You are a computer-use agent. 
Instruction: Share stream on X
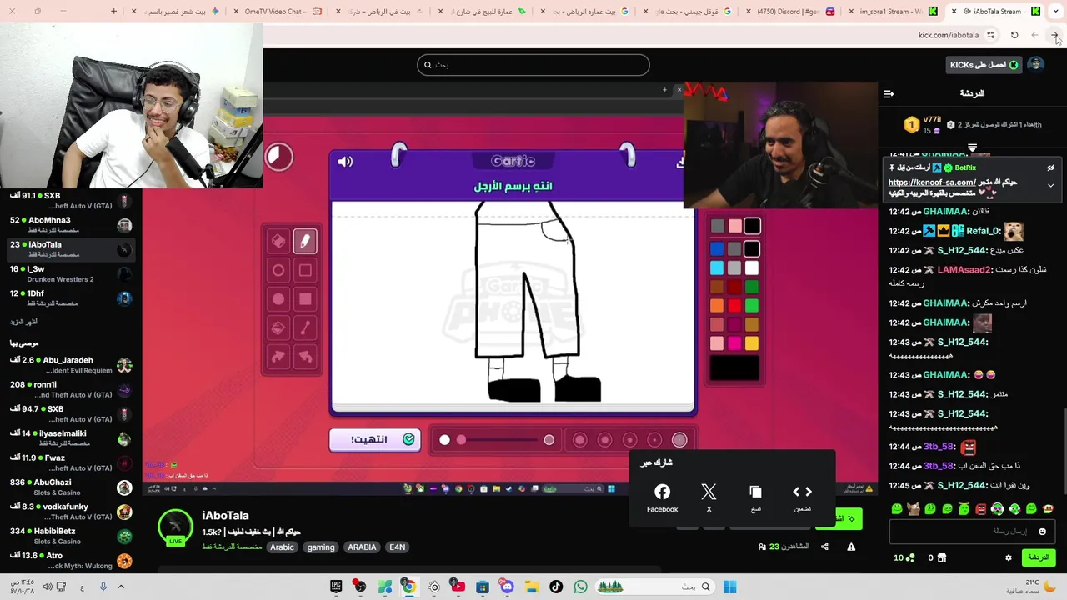point(709,498)
